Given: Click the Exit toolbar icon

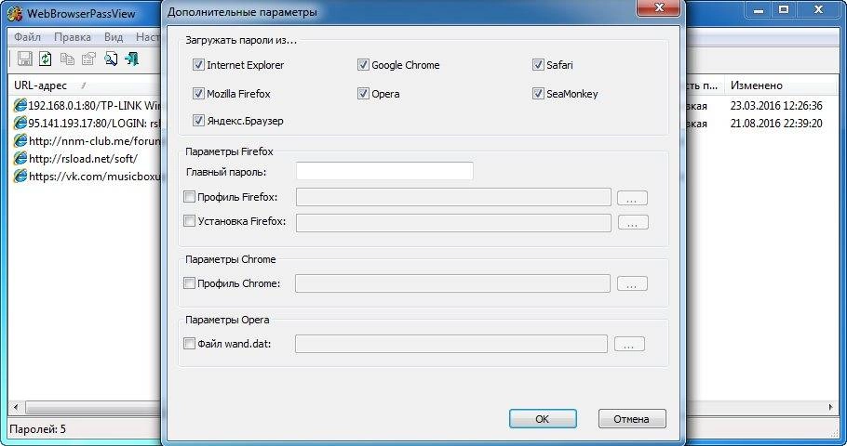Looking at the screenshot, I should click(132, 59).
